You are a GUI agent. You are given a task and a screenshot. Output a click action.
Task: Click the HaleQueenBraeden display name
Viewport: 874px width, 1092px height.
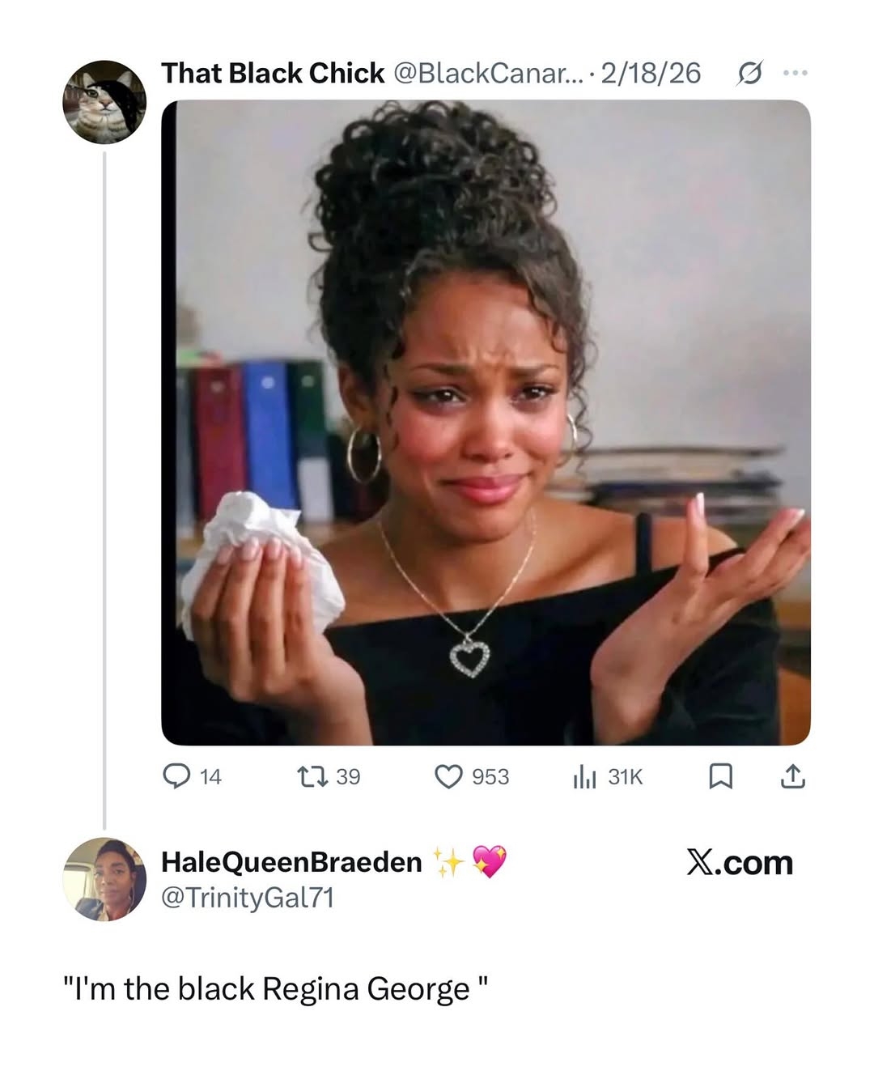[291, 862]
